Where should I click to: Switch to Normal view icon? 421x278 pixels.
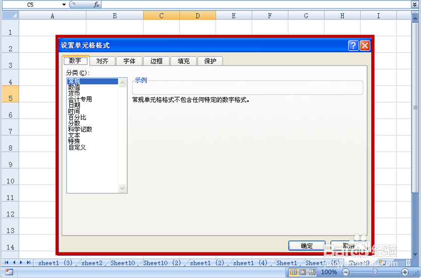click(294, 272)
